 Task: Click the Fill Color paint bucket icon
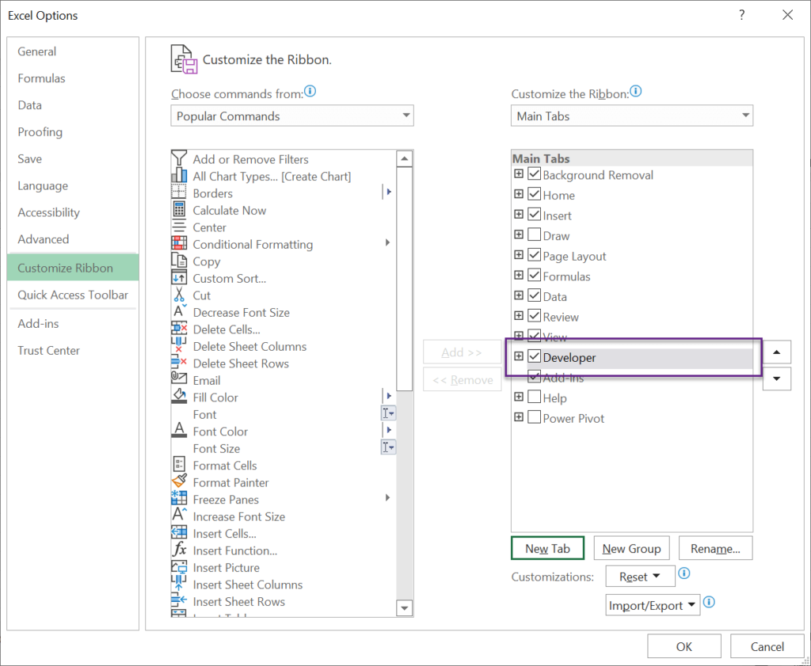tap(181, 398)
